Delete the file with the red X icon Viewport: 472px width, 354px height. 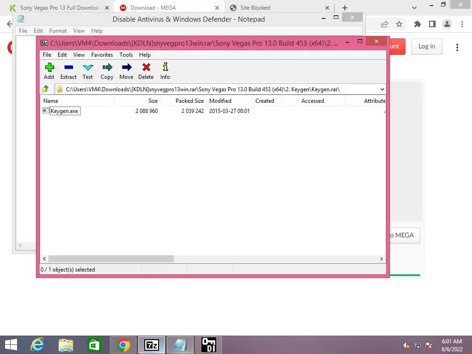(146, 71)
